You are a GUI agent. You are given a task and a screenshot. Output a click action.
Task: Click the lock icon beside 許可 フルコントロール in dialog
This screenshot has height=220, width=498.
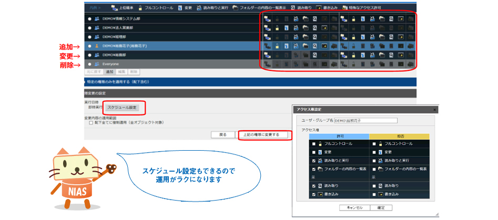[x=320, y=143]
